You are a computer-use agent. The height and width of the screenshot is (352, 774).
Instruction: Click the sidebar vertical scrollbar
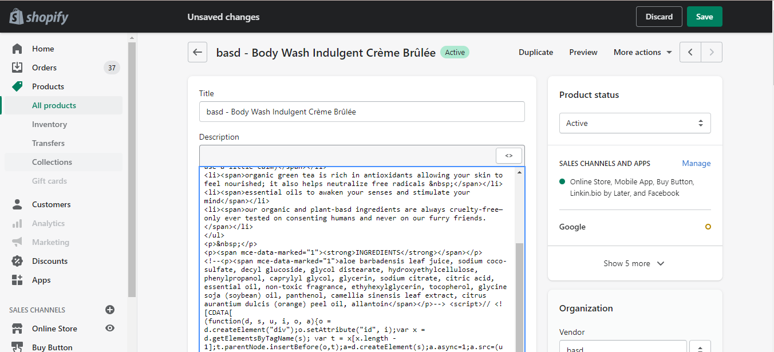pyautogui.click(x=132, y=169)
